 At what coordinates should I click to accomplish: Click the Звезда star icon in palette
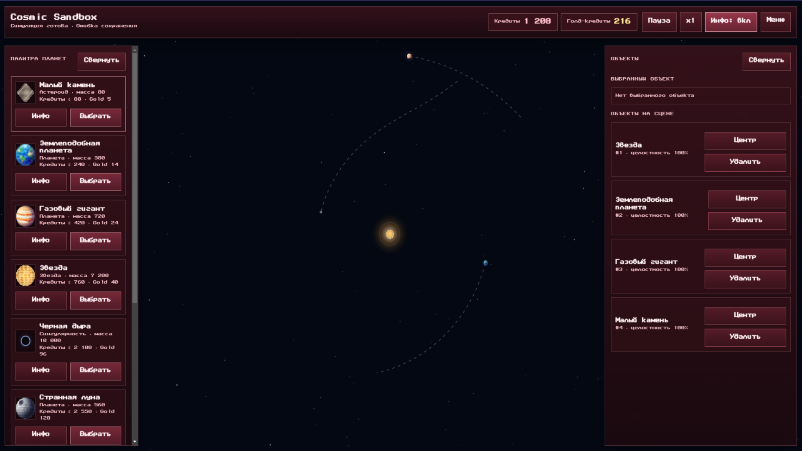[25, 276]
